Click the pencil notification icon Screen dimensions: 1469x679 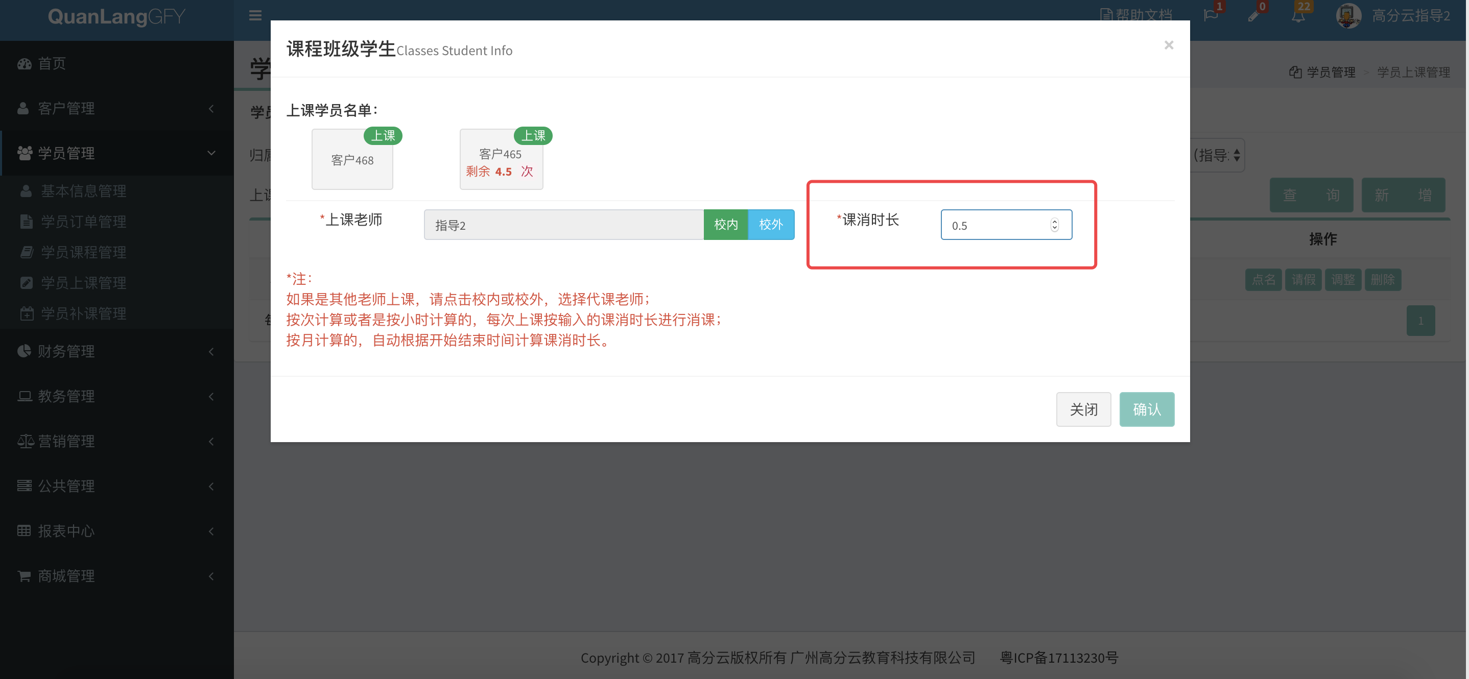tap(1253, 15)
